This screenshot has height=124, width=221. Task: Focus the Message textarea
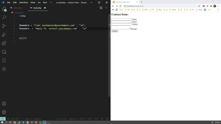tap(121, 28)
